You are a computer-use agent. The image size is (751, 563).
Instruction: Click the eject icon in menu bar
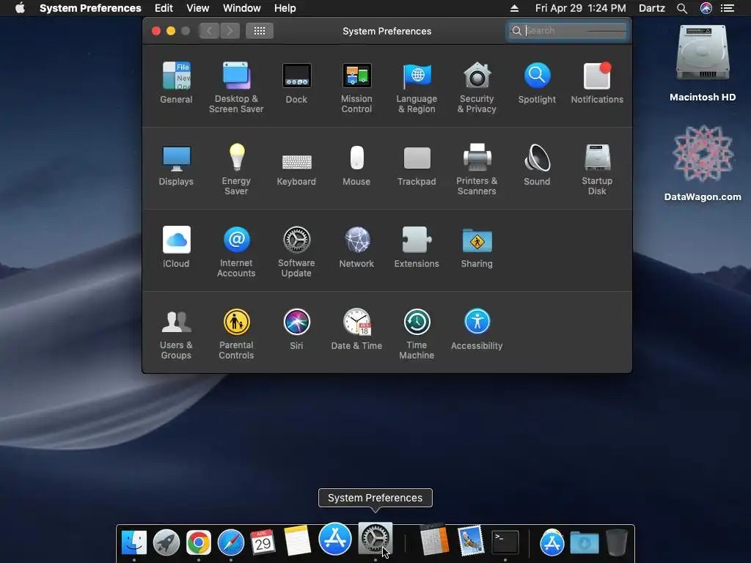click(x=514, y=8)
